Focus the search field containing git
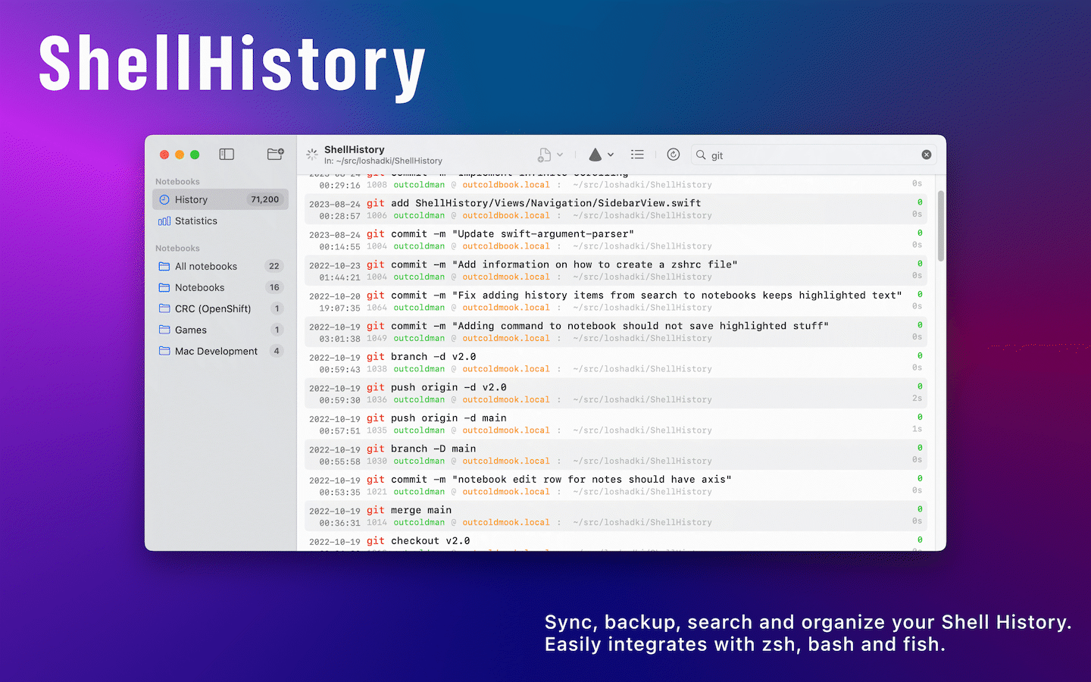This screenshot has height=682, width=1091. (x=814, y=155)
